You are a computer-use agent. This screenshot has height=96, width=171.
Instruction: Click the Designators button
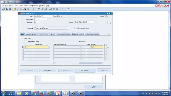pos(48,70)
